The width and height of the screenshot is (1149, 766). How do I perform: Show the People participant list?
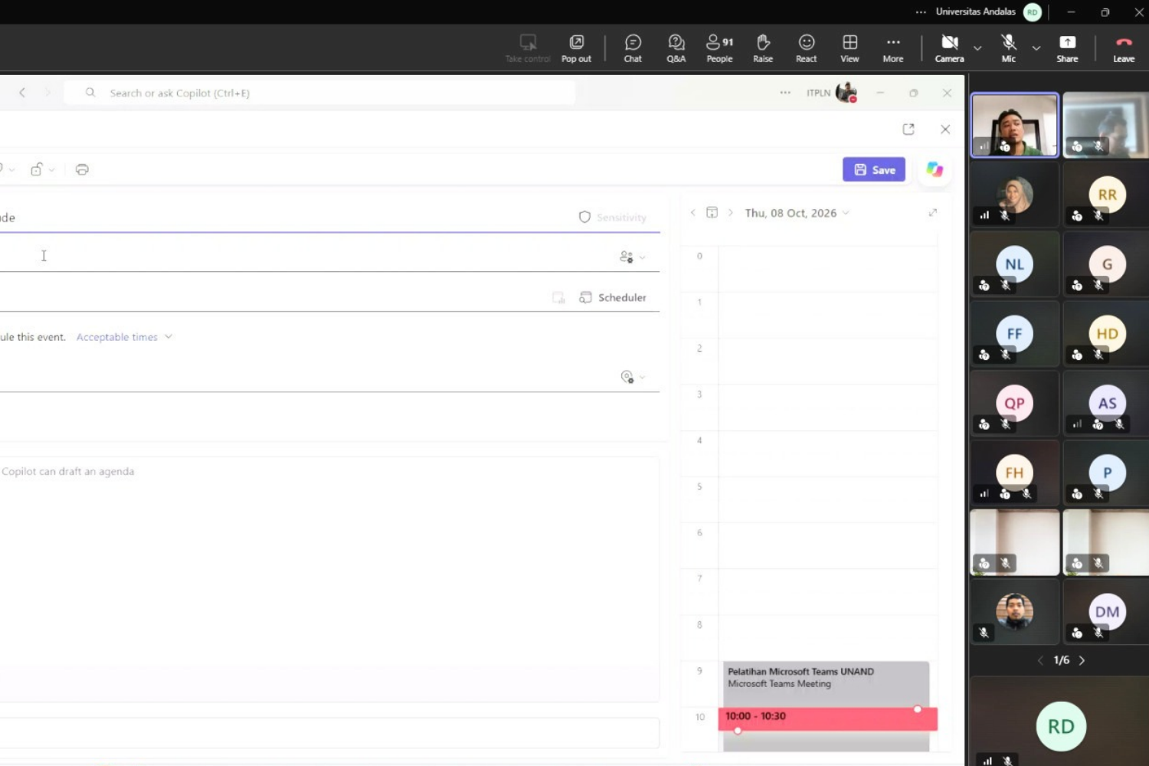[719, 48]
